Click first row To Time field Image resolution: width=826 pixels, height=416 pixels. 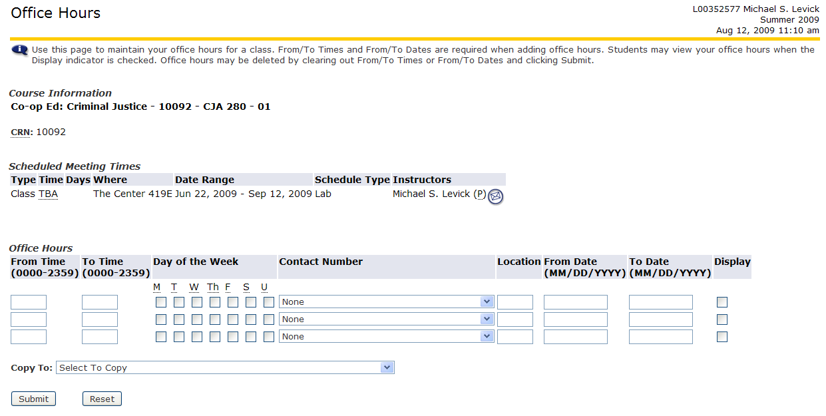coord(100,302)
